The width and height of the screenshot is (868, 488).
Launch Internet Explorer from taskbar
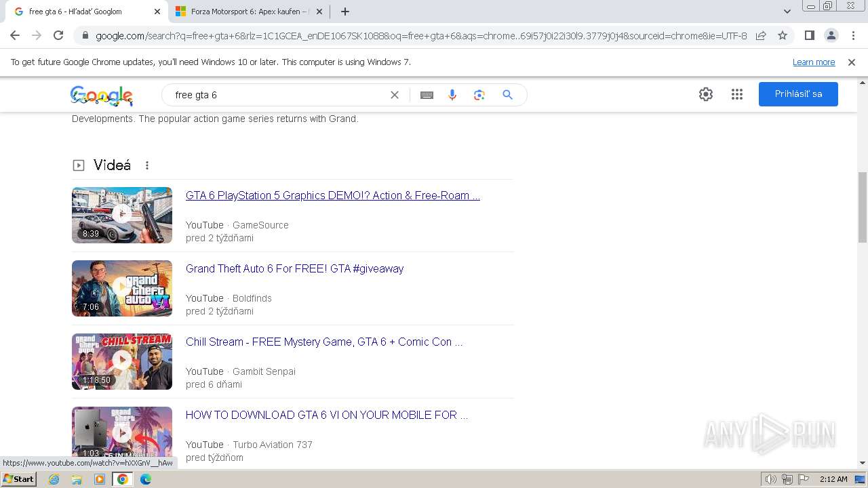click(54, 479)
